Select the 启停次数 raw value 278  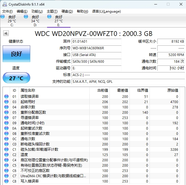coord(175,107)
